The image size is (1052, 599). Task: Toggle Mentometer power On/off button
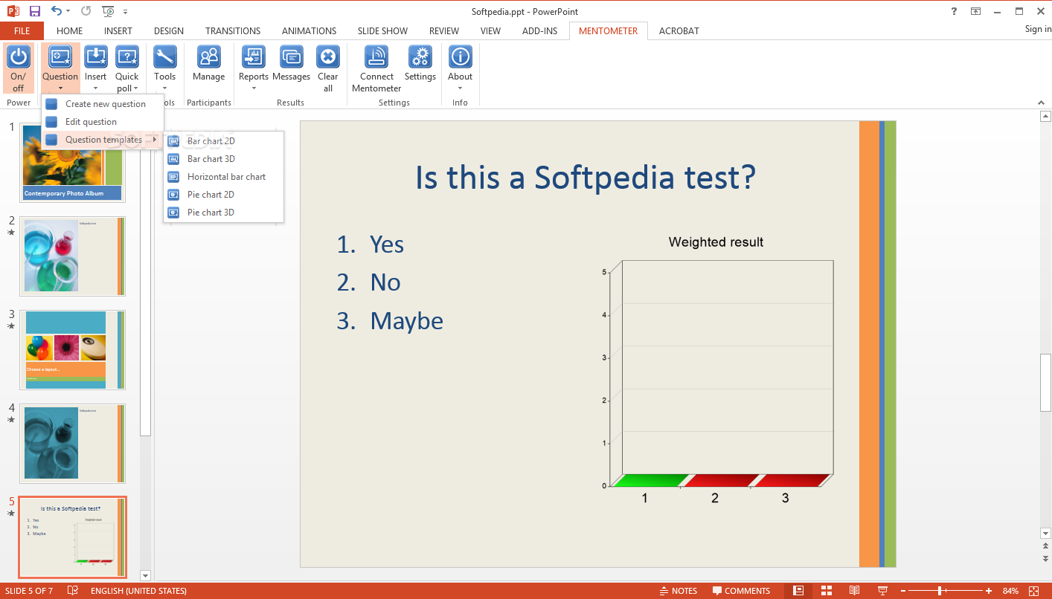18,68
